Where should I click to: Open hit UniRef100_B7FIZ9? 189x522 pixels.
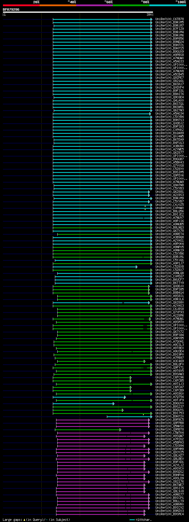pyautogui.click(x=170, y=29)
